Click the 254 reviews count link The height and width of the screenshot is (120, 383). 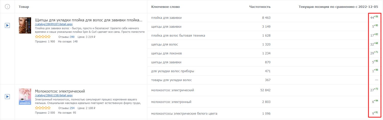tap(72, 108)
